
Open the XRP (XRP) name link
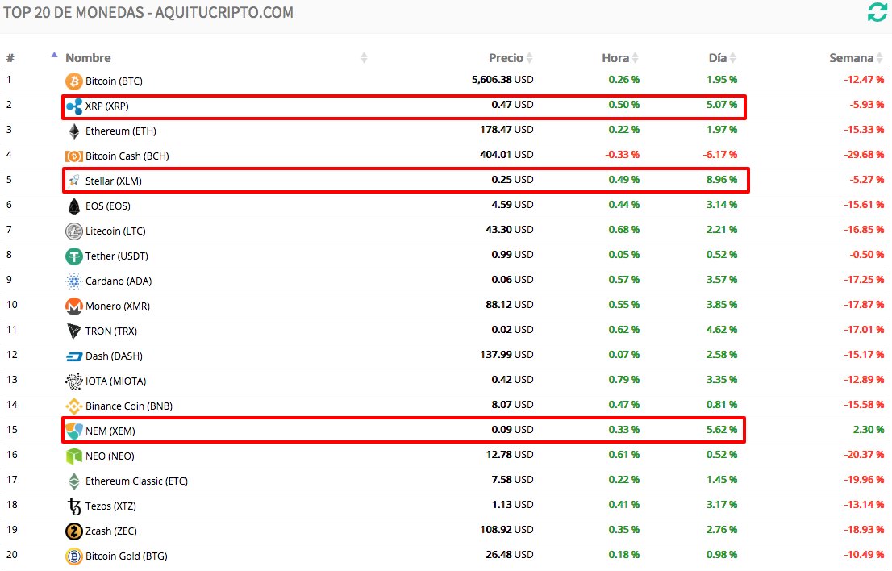[x=107, y=106]
